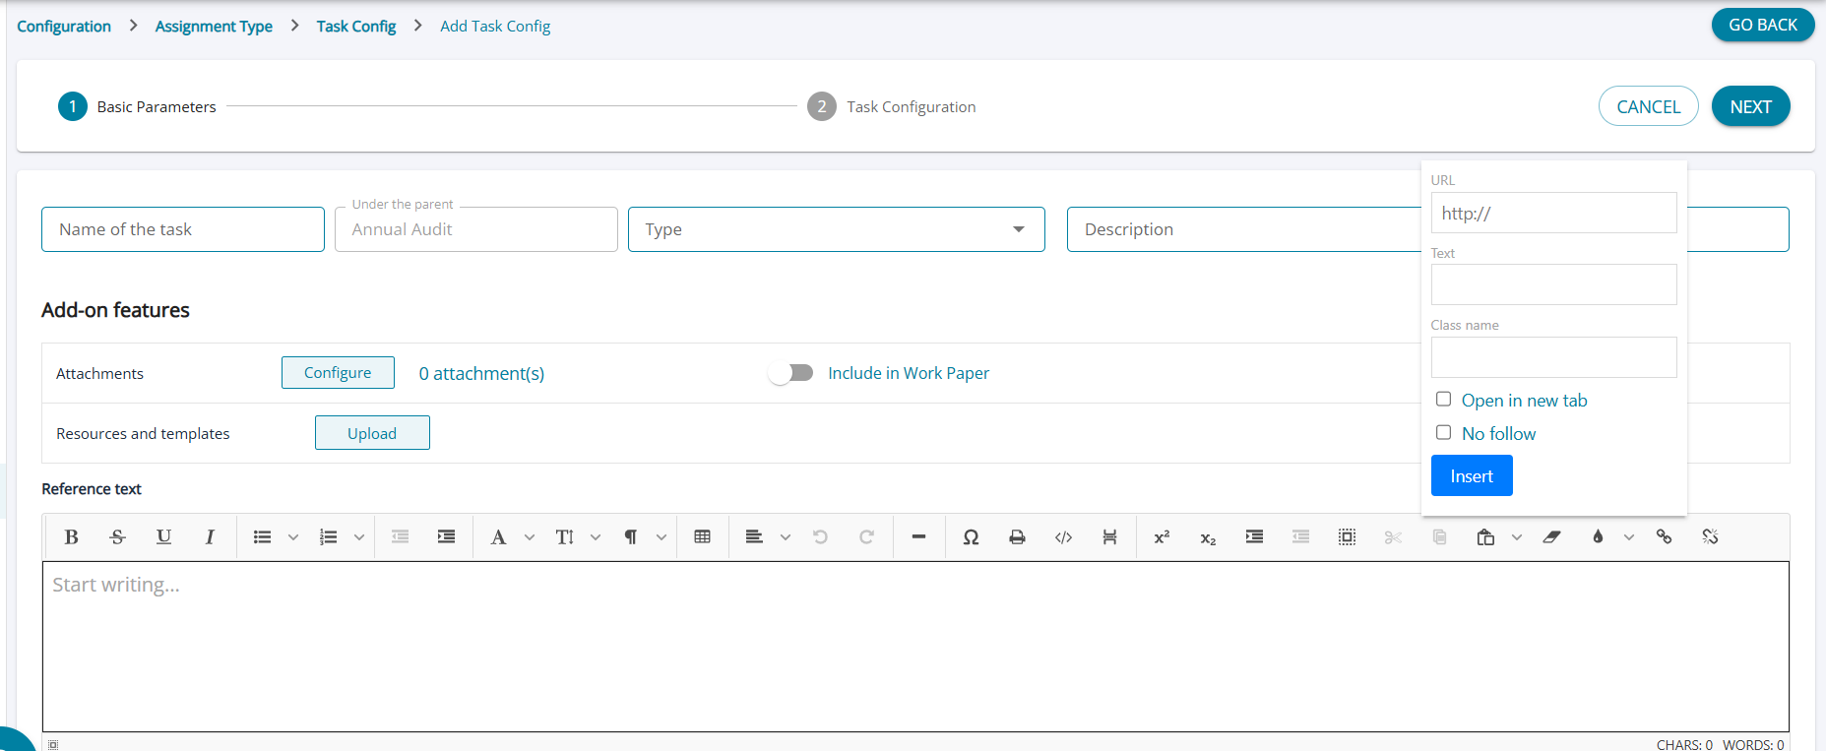This screenshot has width=1826, height=751.
Task: Click Configure for Attachments
Action: (x=338, y=373)
